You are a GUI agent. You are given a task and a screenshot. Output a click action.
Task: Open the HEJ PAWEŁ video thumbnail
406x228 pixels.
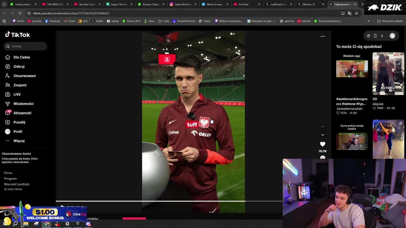click(x=388, y=73)
